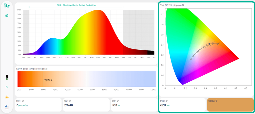The height and width of the screenshot is (114, 255).
Task: Click the measured point on CIE diagram
Action: tap(210, 44)
